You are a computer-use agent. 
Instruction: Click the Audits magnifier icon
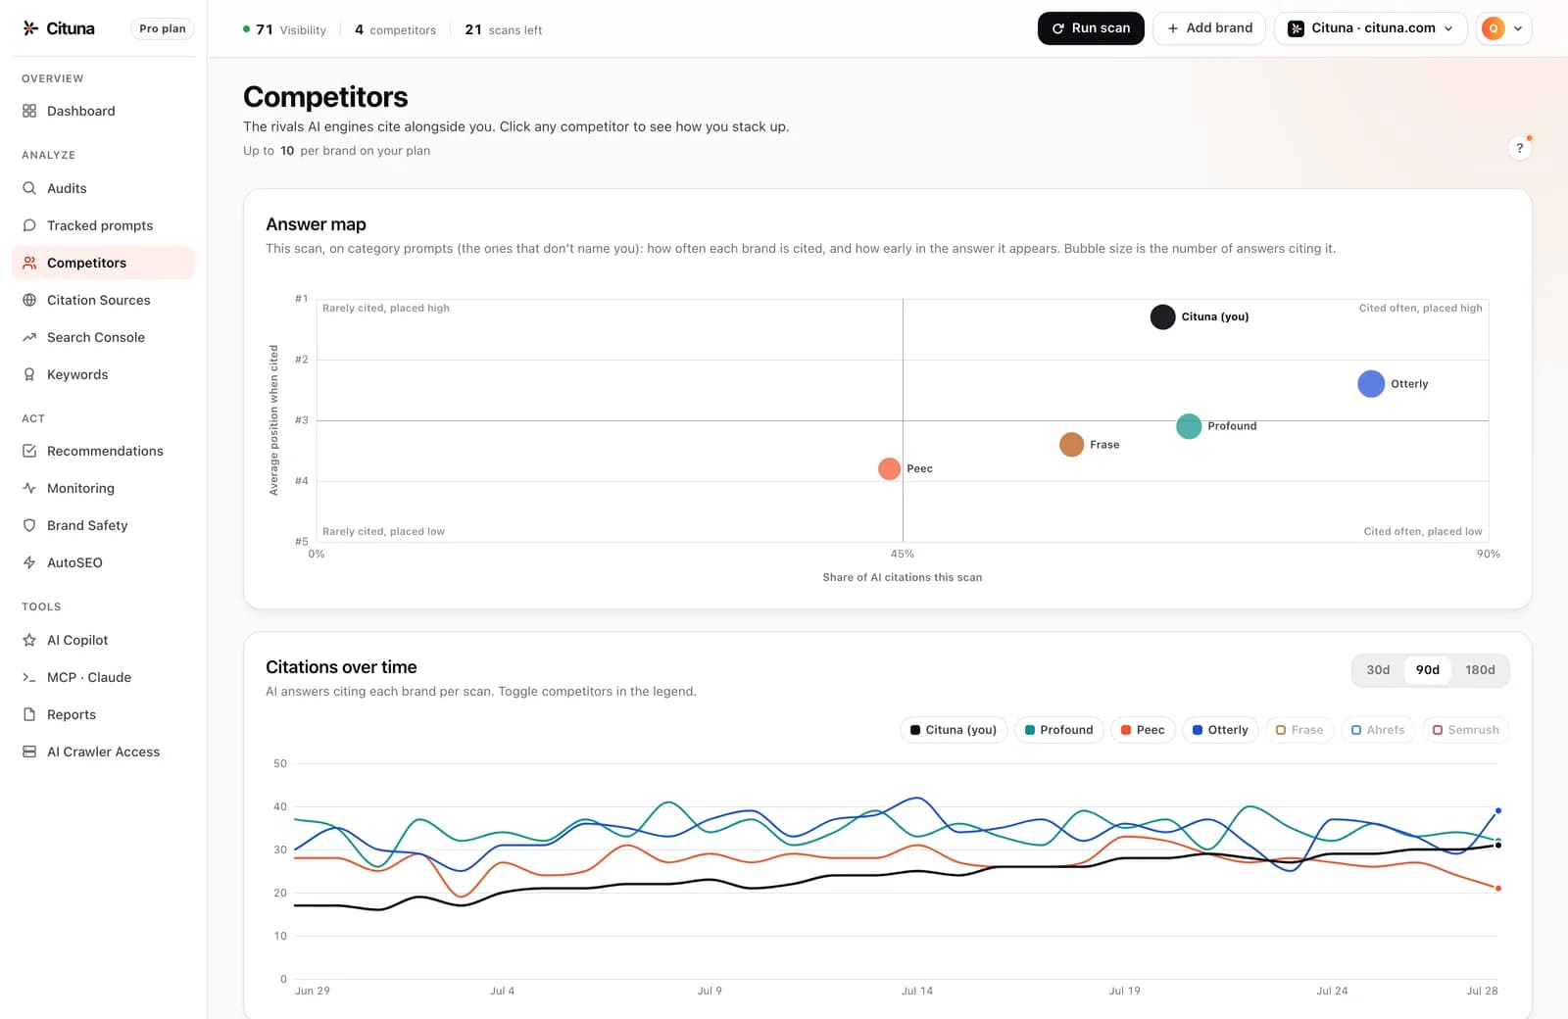[x=29, y=188]
